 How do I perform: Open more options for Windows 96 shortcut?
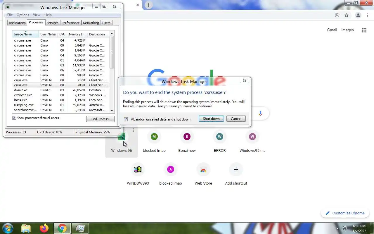tap(133, 130)
